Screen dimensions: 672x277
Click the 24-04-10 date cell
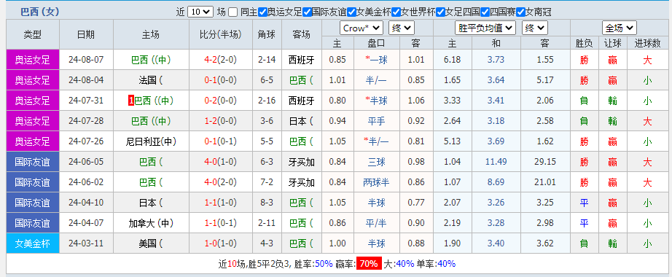86,203
